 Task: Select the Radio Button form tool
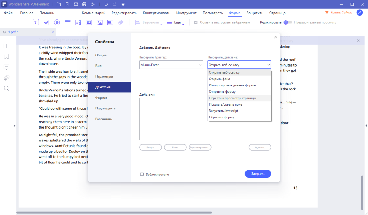pos(57,22)
